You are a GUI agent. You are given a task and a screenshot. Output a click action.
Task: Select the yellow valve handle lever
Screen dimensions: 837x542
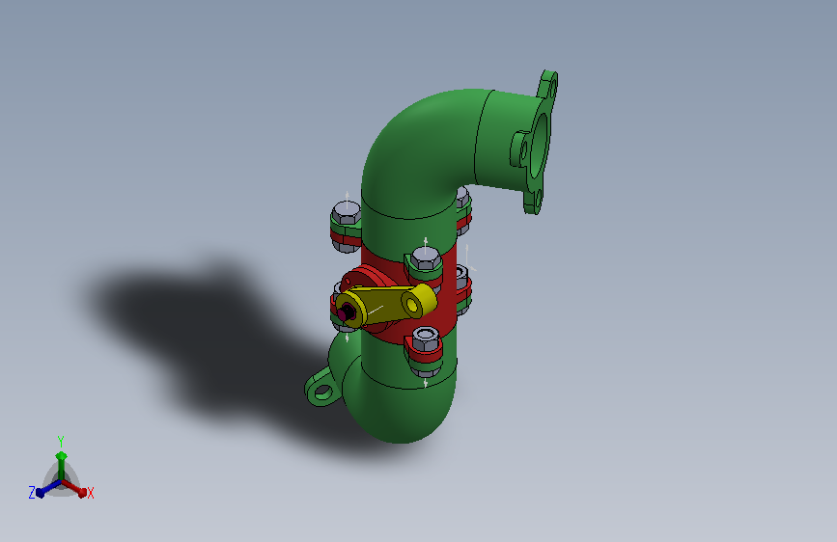tap(387, 306)
